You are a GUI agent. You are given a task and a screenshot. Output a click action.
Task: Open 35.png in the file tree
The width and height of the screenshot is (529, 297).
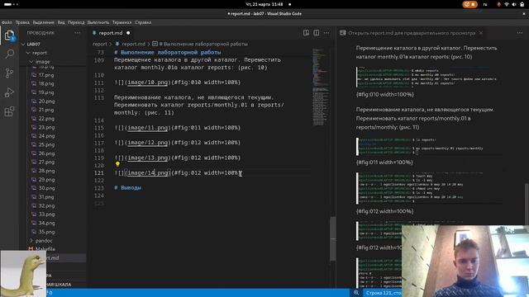(x=46, y=232)
